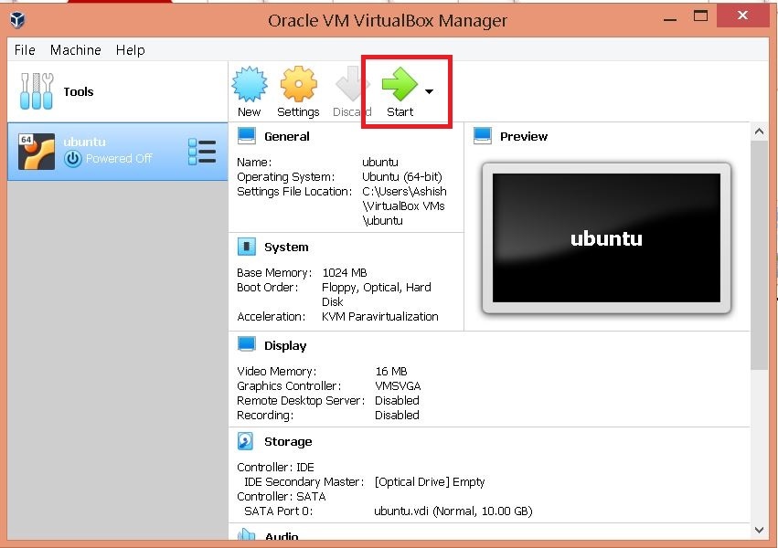Click the New virtual machine icon
Image resolution: width=778 pixels, height=548 pixels.
tap(249, 85)
